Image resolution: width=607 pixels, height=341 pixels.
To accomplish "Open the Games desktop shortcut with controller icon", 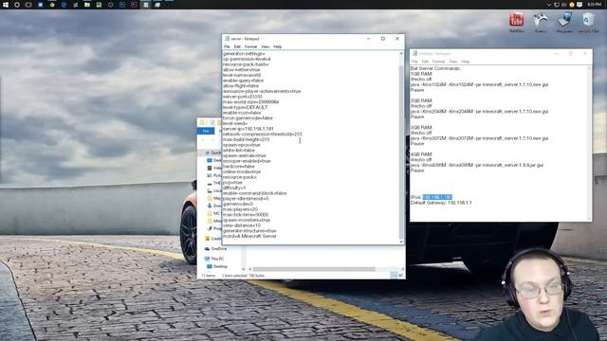I will click(x=541, y=23).
